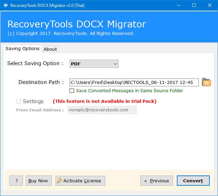
Task: Switch to the About tab
Action: tap(50, 49)
